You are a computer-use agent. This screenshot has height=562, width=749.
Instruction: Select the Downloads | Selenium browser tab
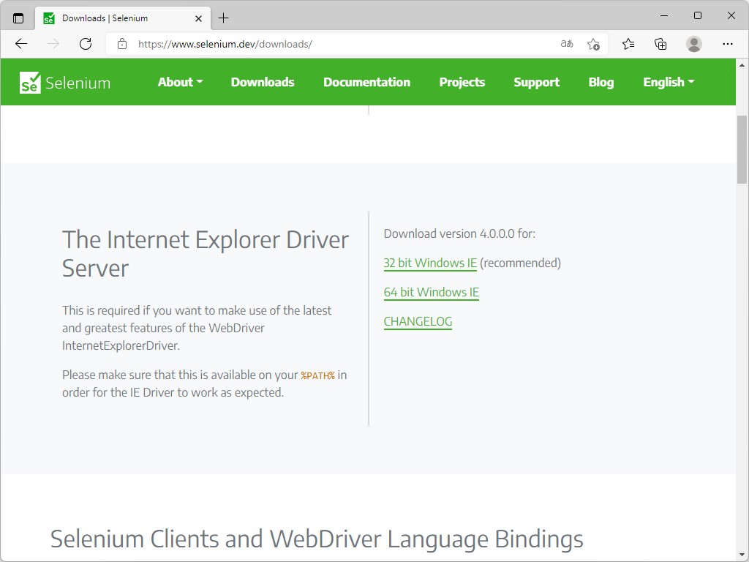click(x=117, y=18)
